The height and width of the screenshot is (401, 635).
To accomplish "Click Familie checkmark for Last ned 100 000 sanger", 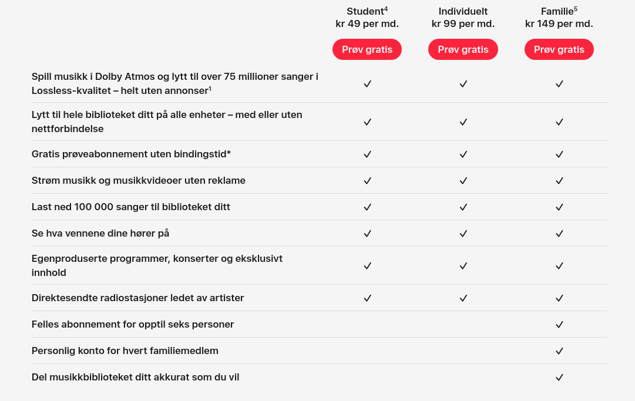I will click(559, 207).
